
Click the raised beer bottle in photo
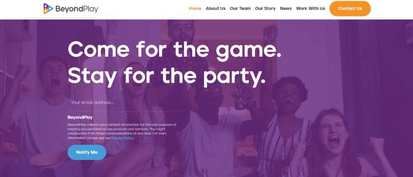pos(240,96)
